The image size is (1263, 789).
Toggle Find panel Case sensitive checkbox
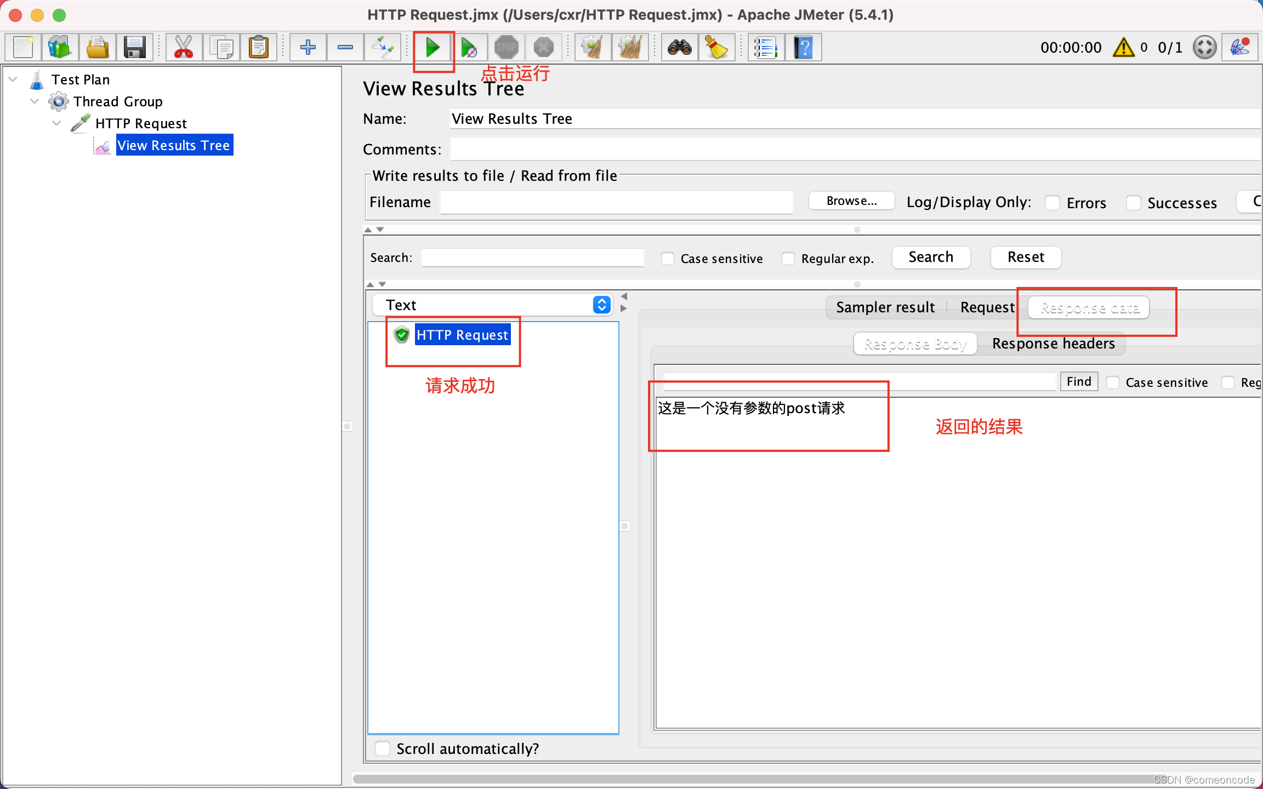point(1112,382)
